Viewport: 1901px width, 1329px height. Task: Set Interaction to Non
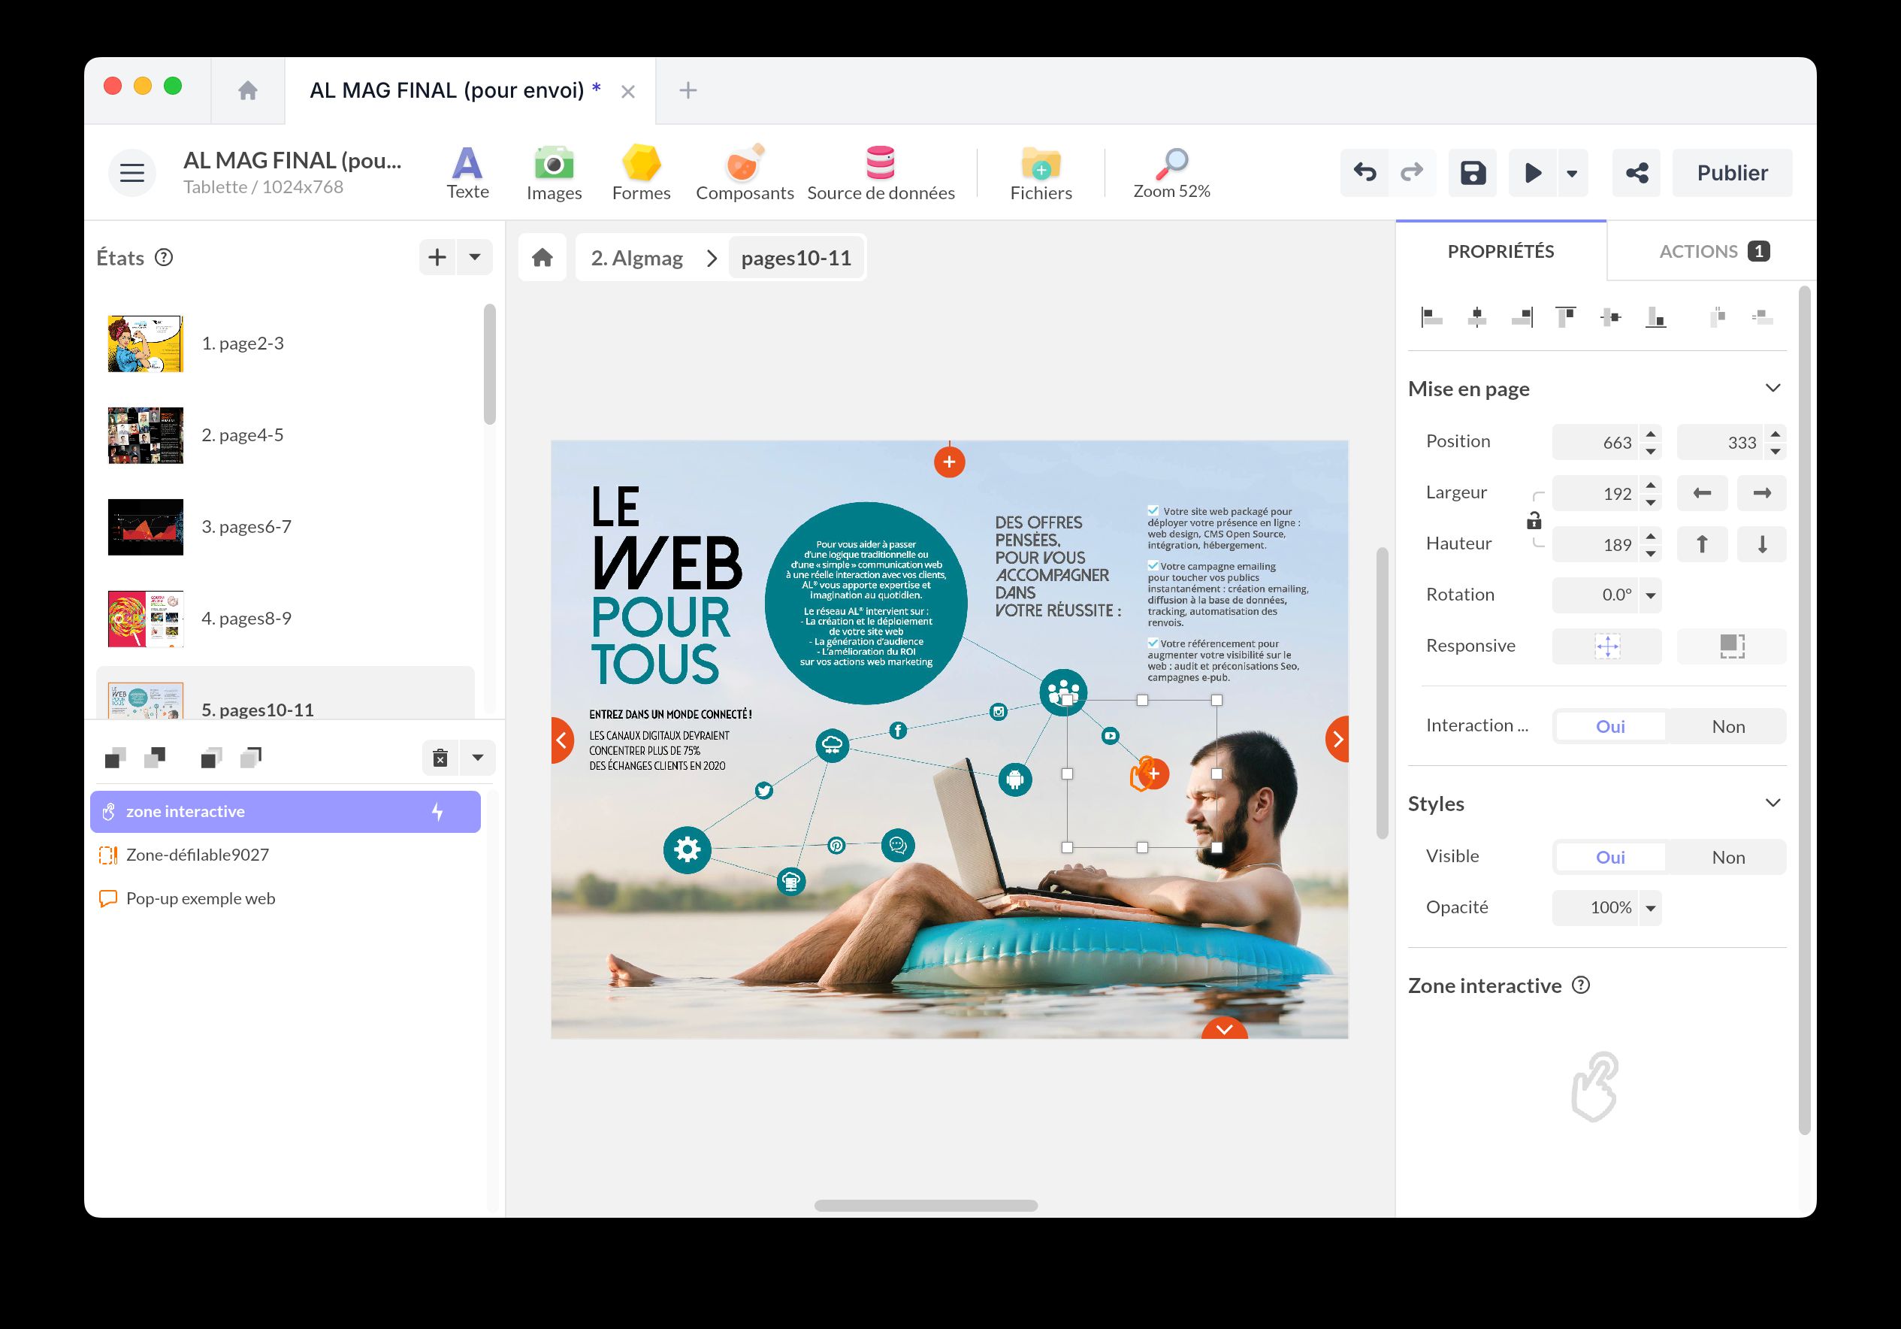pyautogui.click(x=1727, y=727)
